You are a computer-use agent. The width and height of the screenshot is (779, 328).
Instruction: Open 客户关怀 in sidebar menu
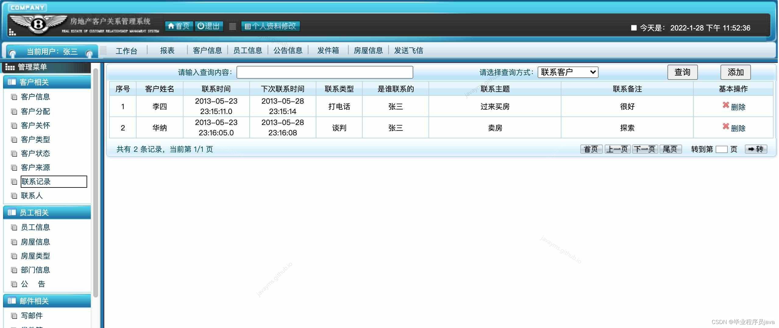(x=35, y=126)
